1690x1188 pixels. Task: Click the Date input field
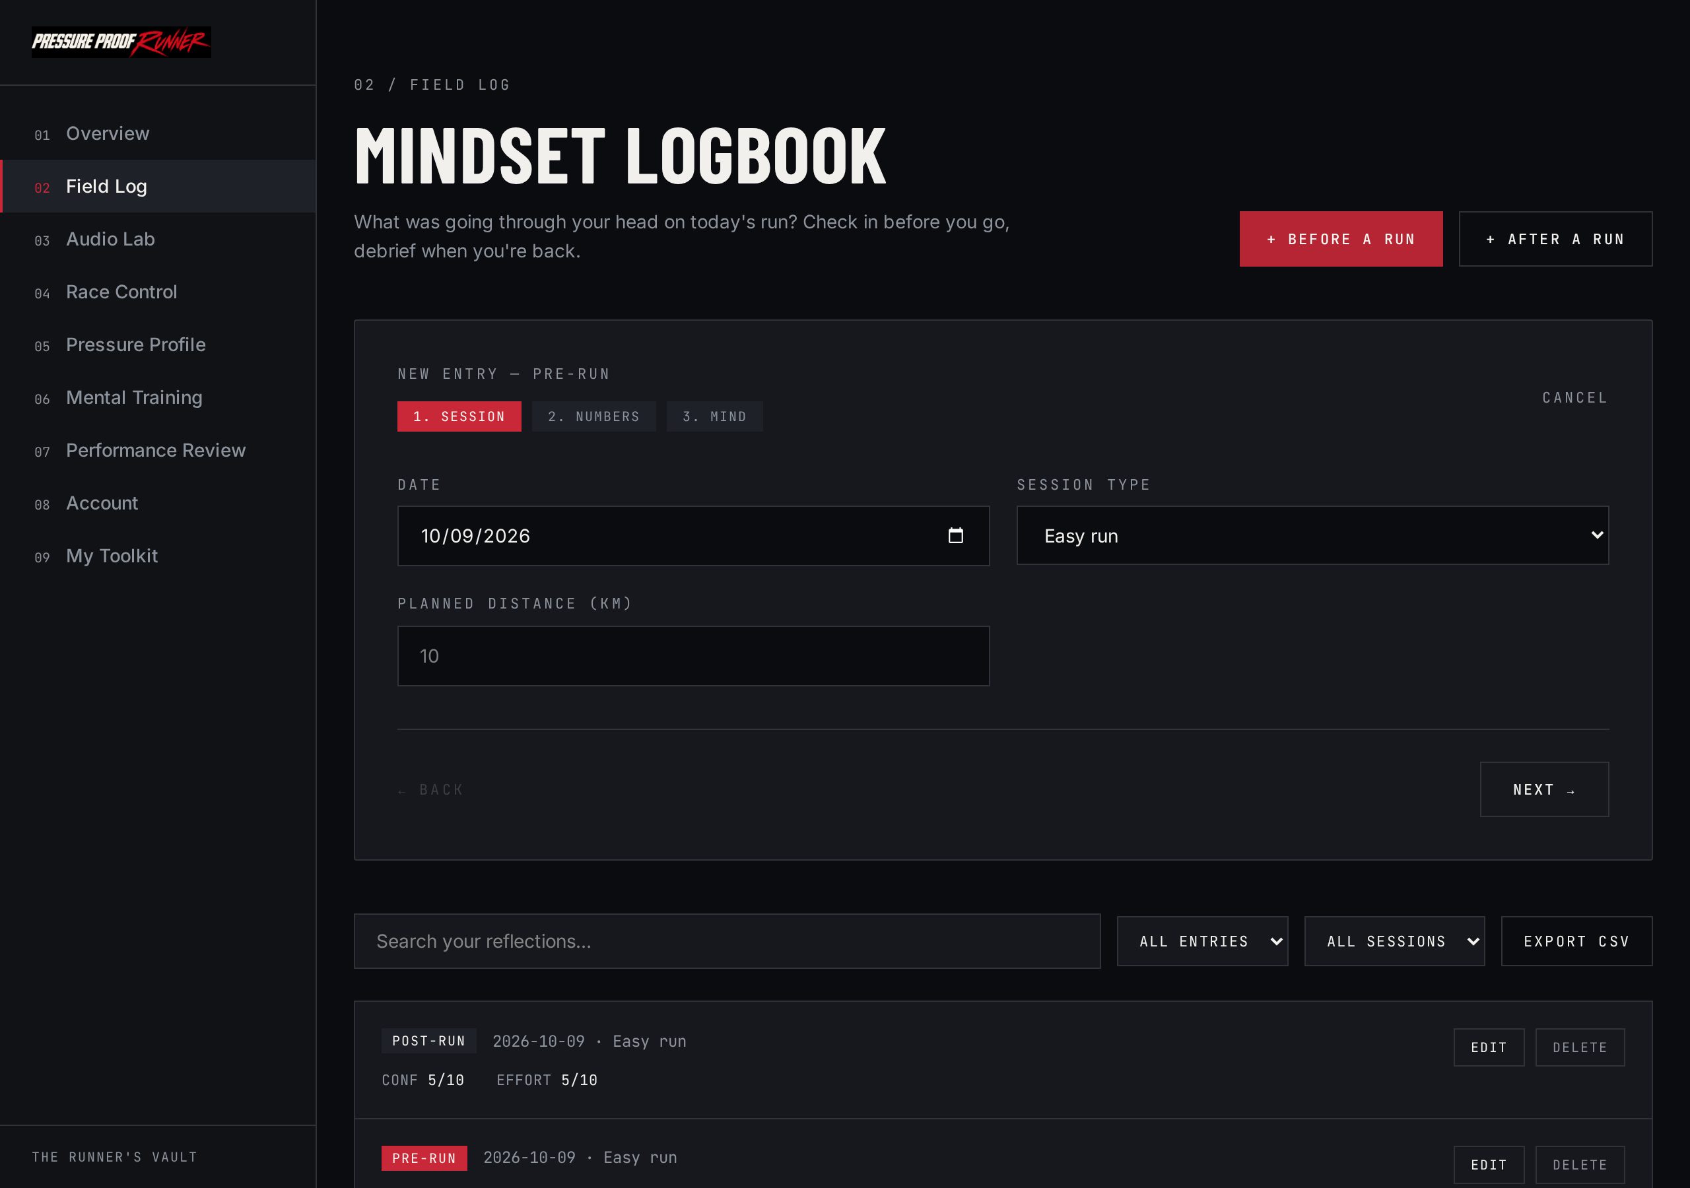tap(693, 536)
